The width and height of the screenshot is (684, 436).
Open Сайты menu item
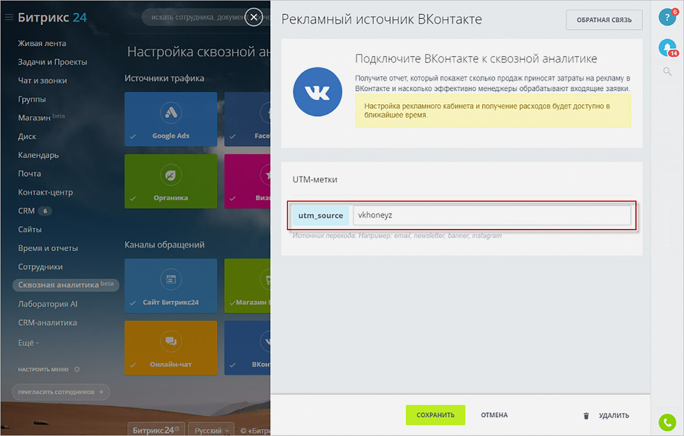pos(30,229)
